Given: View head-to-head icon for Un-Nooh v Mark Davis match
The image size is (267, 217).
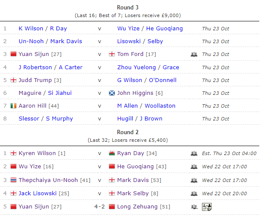Looking at the screenshot, I should point(193,180).
